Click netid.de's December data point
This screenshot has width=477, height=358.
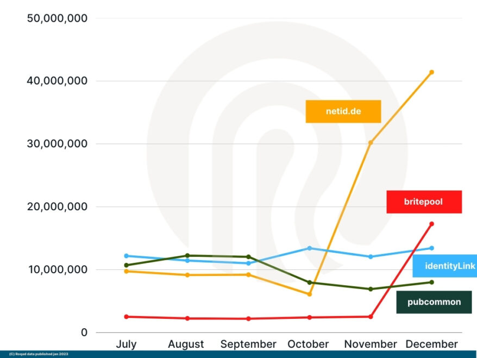tap(431, 72)
